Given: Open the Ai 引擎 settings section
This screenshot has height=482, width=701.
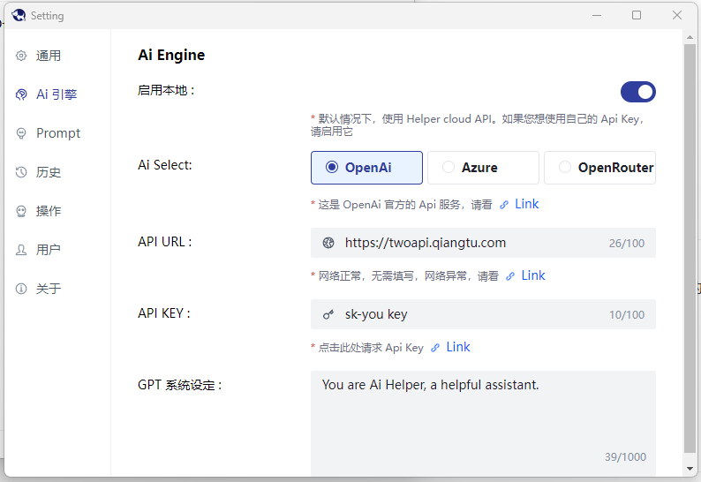Looking at the screenshot, I should click(57, 94).
